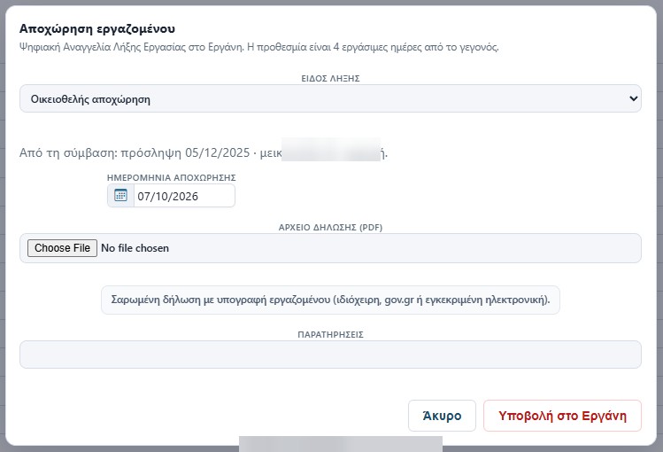
Task: Click Υποβολή στο Εργάνη button
Action: click(x=562, y=416)
